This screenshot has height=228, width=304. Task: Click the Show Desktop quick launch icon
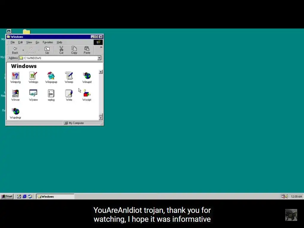click(x=19, y=197)
